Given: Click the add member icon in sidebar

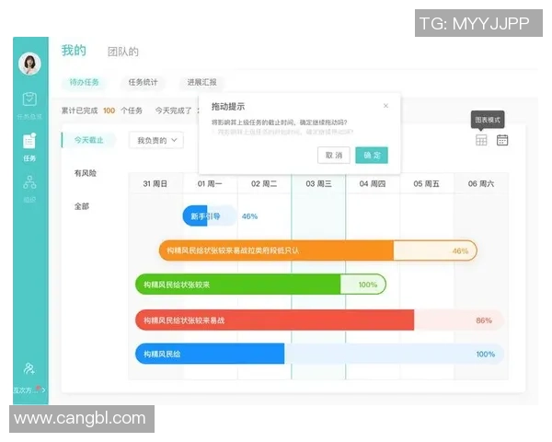Looking at the screenshot, I should pyautogui.click(x=29, y=368).
